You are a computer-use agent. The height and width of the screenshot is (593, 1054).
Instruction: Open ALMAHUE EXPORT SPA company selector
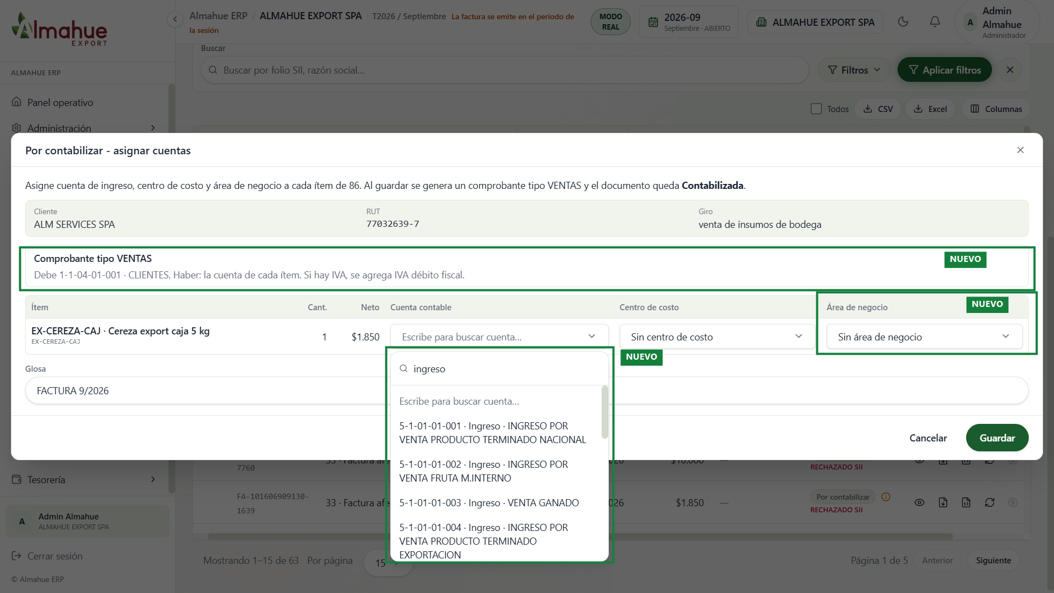(x=815, y=22)
